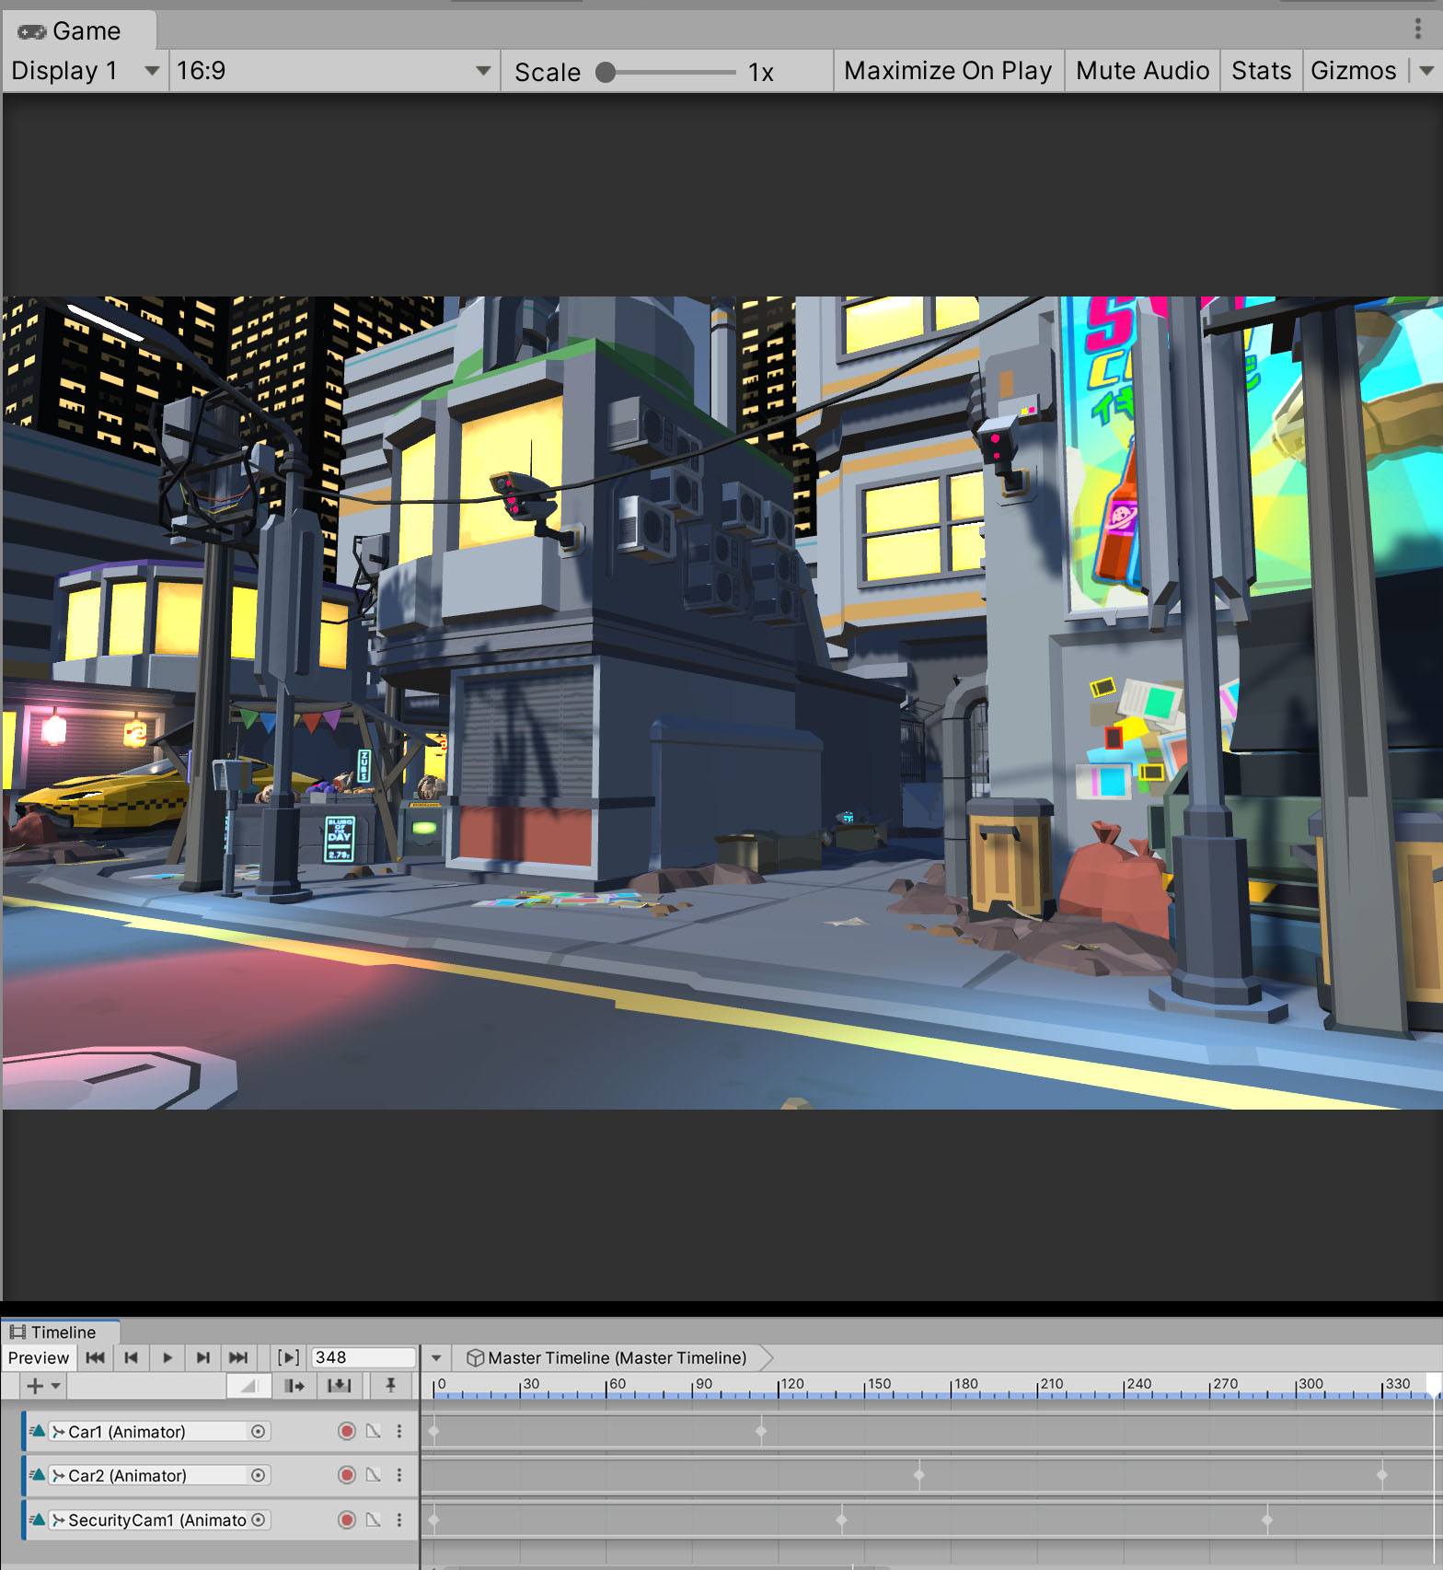Toggle the Play Range mode icon
Viewport: 1443px width, 1570px height.
288,1357
